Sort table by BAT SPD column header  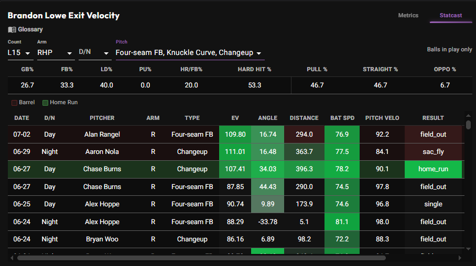click(342, 118)
